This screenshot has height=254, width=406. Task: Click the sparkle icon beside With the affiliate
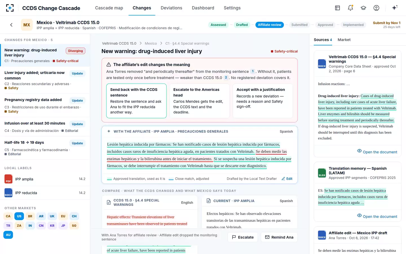[109, 131]
